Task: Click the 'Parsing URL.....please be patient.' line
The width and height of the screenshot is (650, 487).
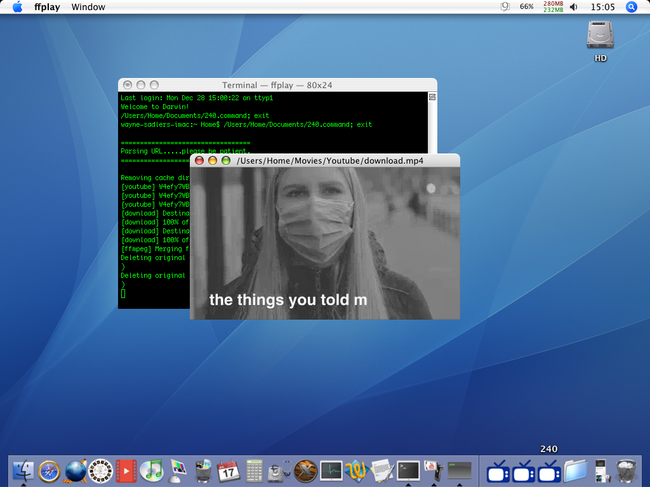Action: [x=185, y=151]
